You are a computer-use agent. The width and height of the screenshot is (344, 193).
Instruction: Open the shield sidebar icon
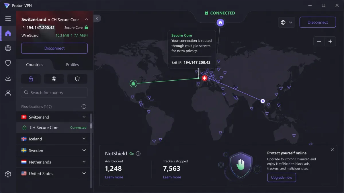(x=8, y=63)
